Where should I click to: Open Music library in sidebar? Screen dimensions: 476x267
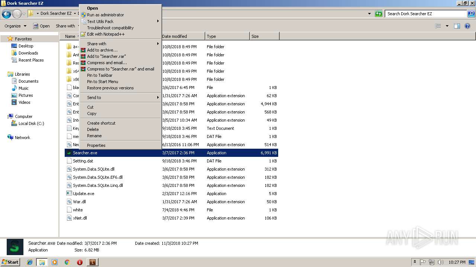[x=23, y=88]
